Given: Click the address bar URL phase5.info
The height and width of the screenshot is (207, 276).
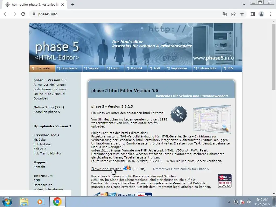Looking at the screenshot, I should click(x=48, y=14).
